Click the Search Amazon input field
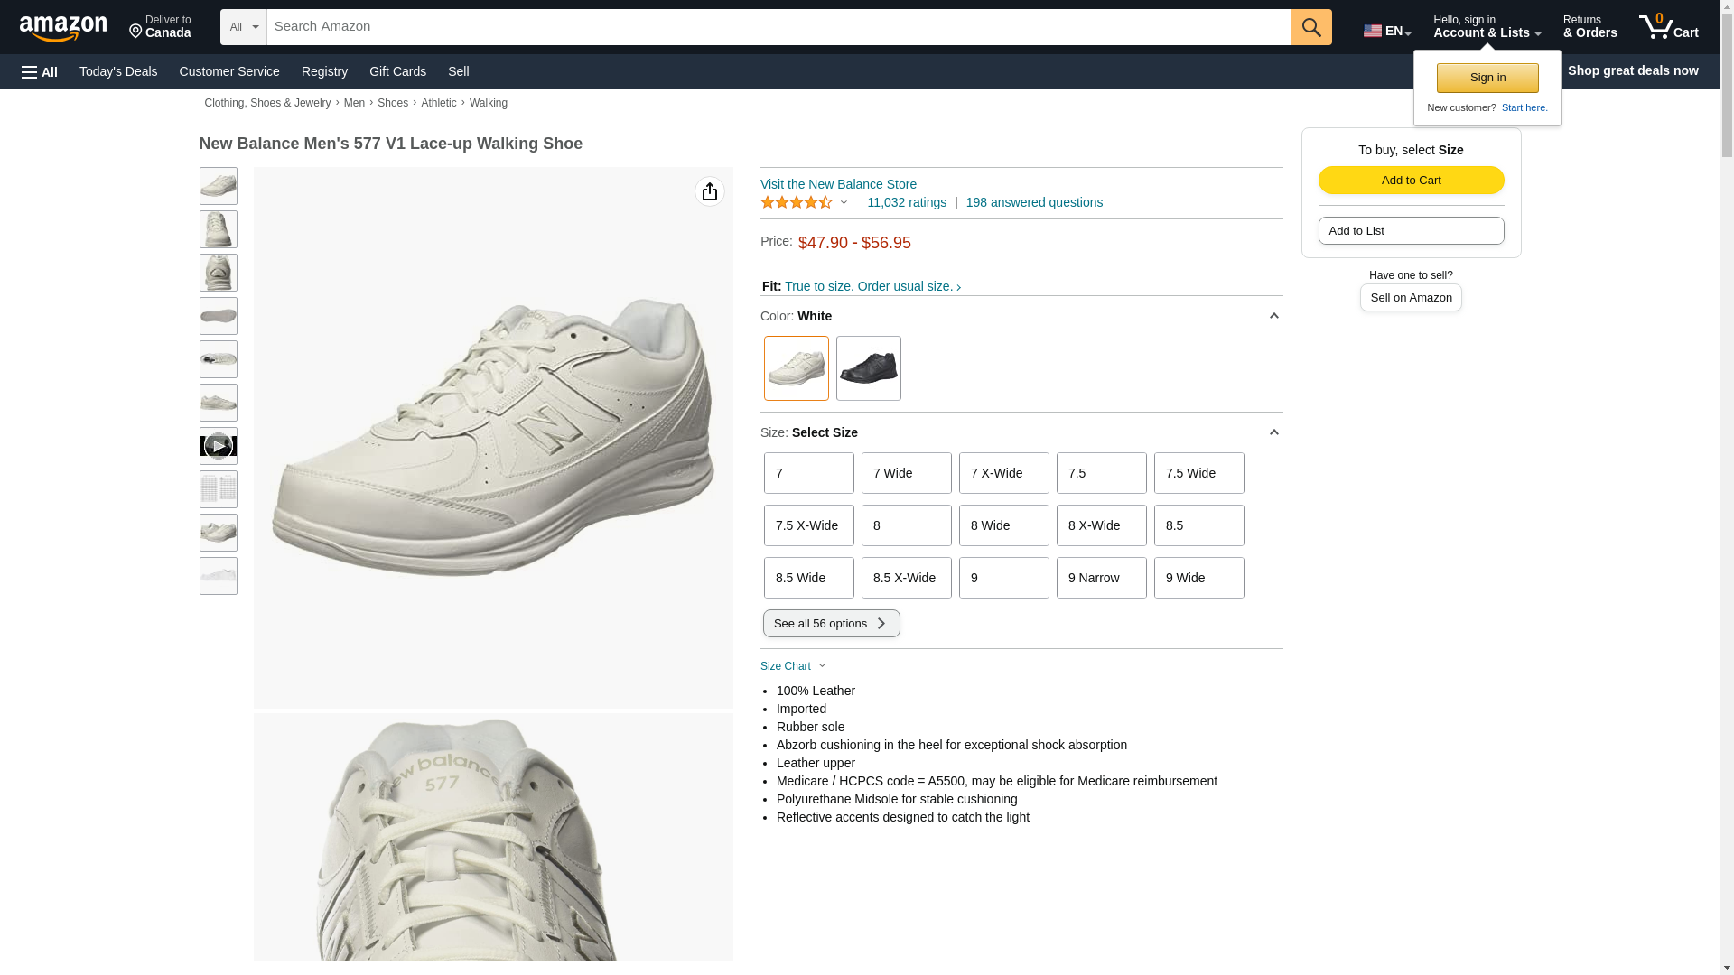1734x975 pixels. [778, 27]
